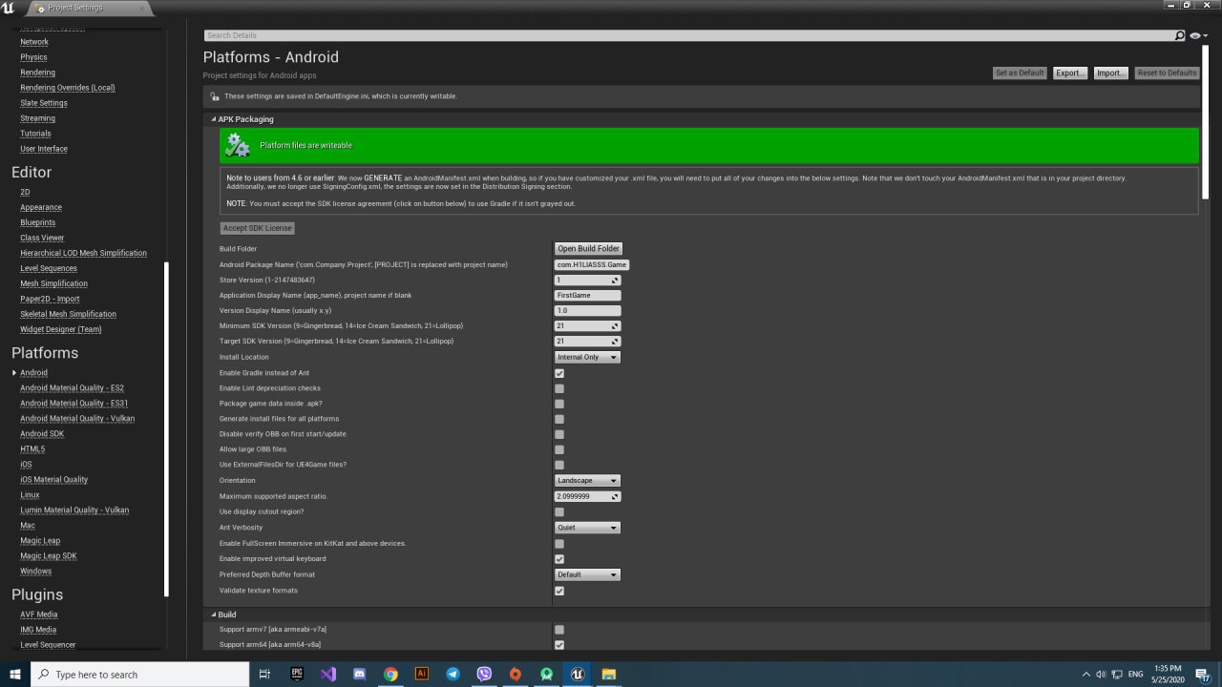Click Set as Default button

coord(1020,73)
